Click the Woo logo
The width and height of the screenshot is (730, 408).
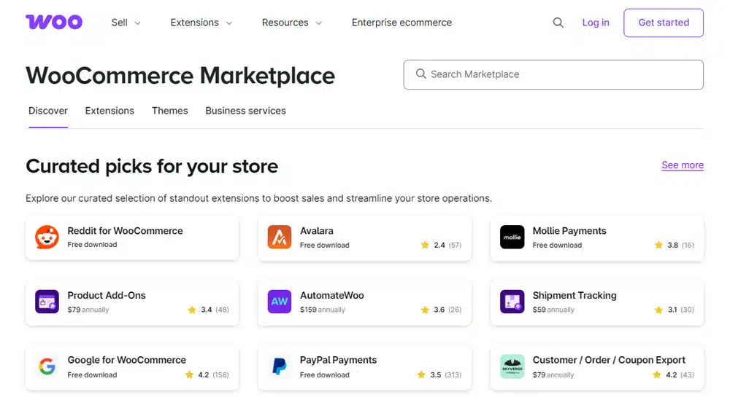click(x=54, y=22)
